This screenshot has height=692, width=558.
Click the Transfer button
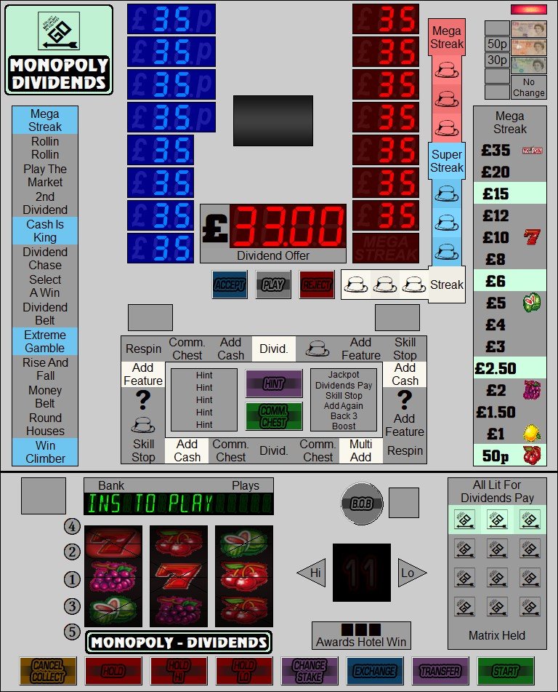pyautogui.click(x=440, y=670)
